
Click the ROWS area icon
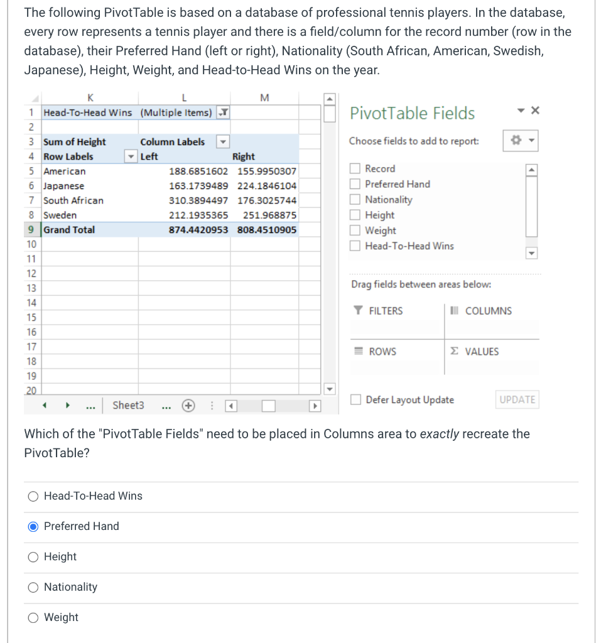pyautogui.click(x=357, y=351)
